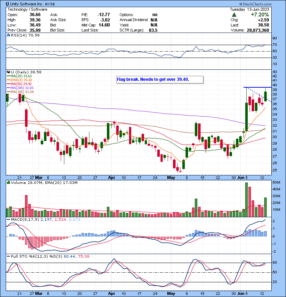The height and width of the screenshot is (297, 286).
Task: Click the MACD value 2.197
Action: [x=46, y=220]
